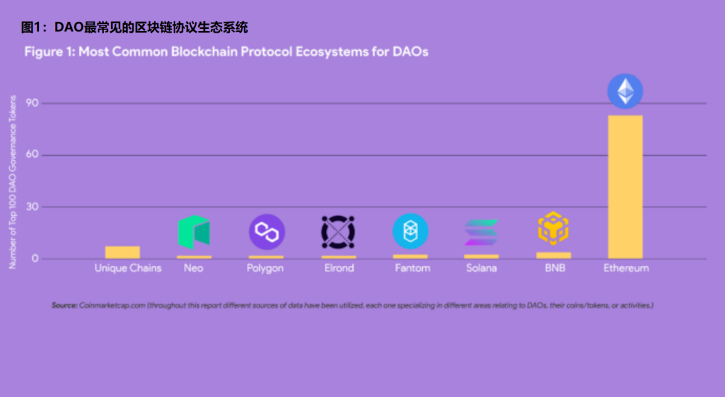Click the Chinese title '图1：DAO最常见的区块链协议生态系统'
Screen dimensions: 725x397
134,27
